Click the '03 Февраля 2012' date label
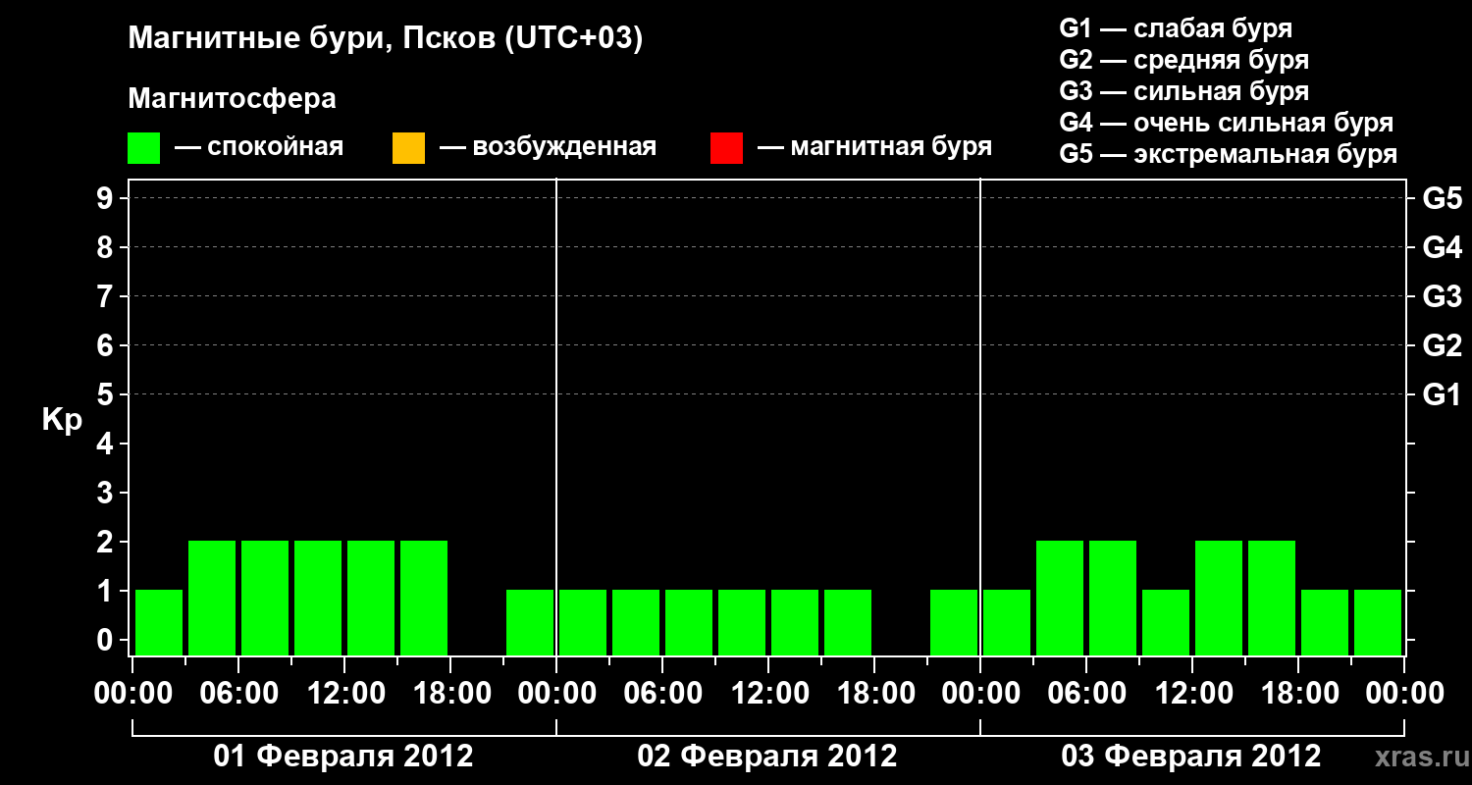Screen dimensions: 1472x785 (x=1191, y=757)
